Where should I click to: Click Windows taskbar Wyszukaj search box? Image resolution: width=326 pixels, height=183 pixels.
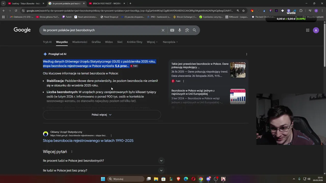(126, 179)
